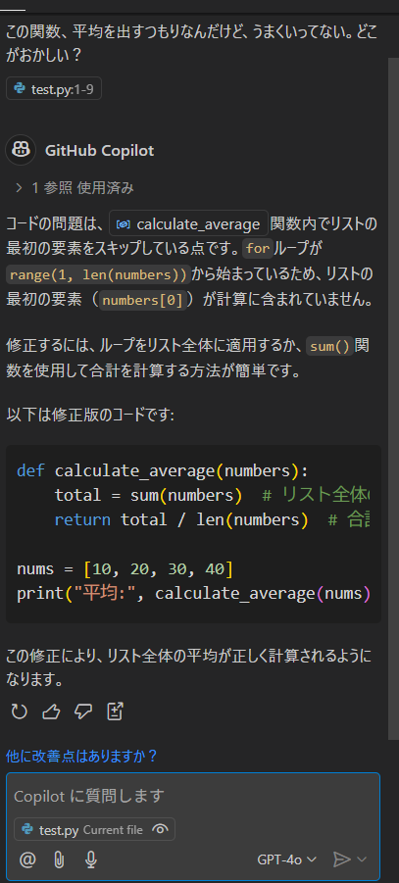Click the inline code for
The image size is (399, 883).
(258, 248)
